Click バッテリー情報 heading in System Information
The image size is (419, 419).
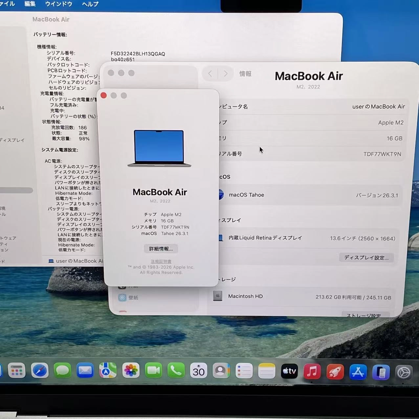tap(50, 34)
